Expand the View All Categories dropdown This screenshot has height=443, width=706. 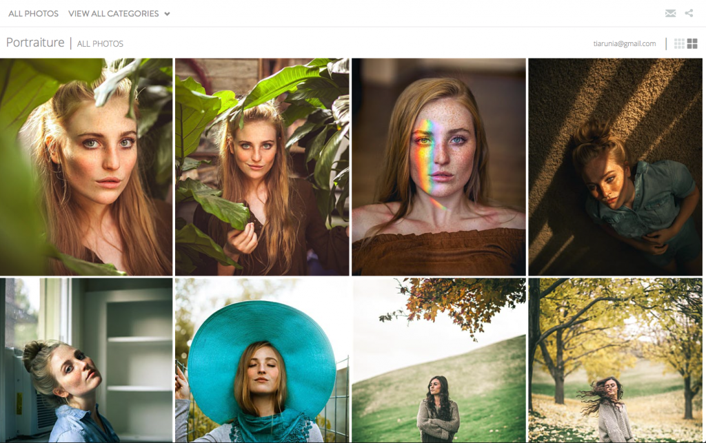119,14
